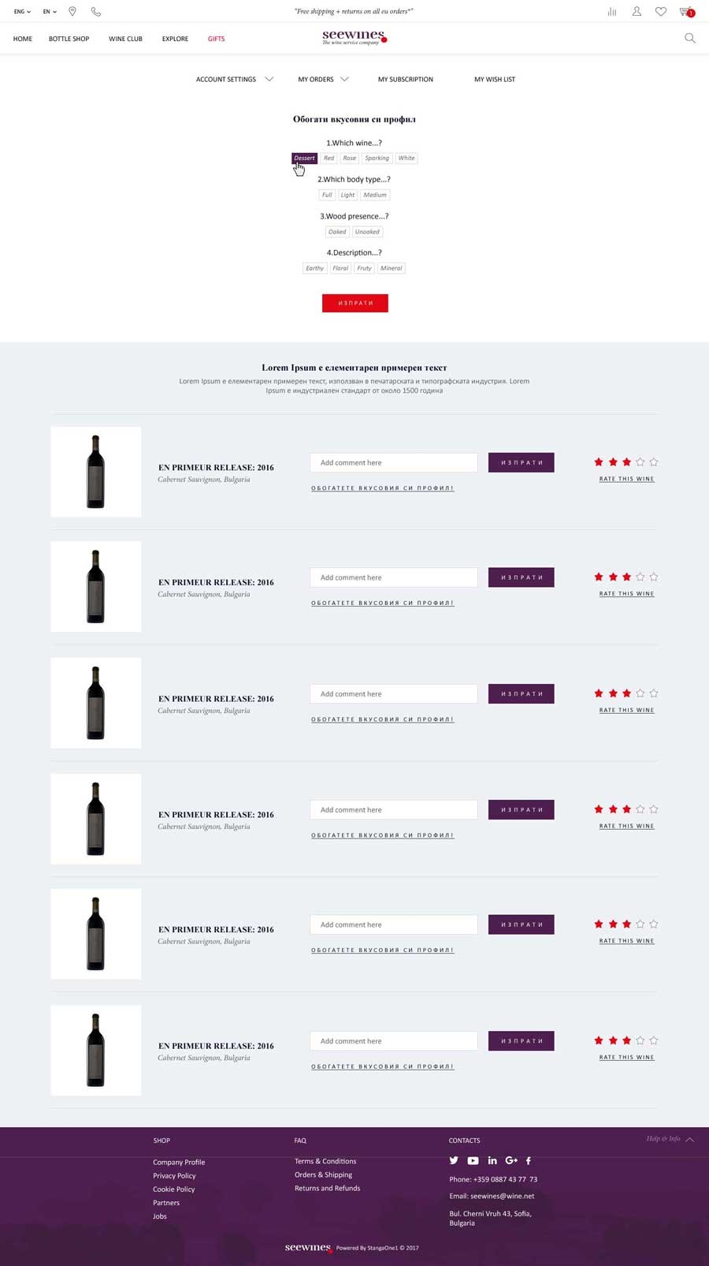709x1266 pixels.
Task: Go to Bottle Shop menu
Action: (x=69, y=39)
